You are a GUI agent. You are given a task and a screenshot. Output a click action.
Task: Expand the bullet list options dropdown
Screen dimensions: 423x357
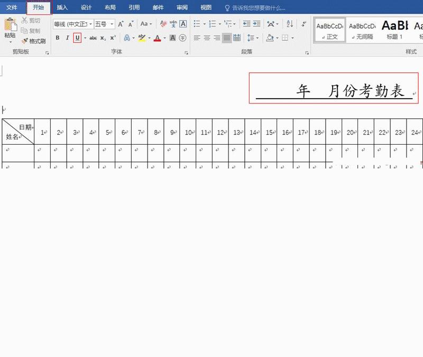pos(204,24)
